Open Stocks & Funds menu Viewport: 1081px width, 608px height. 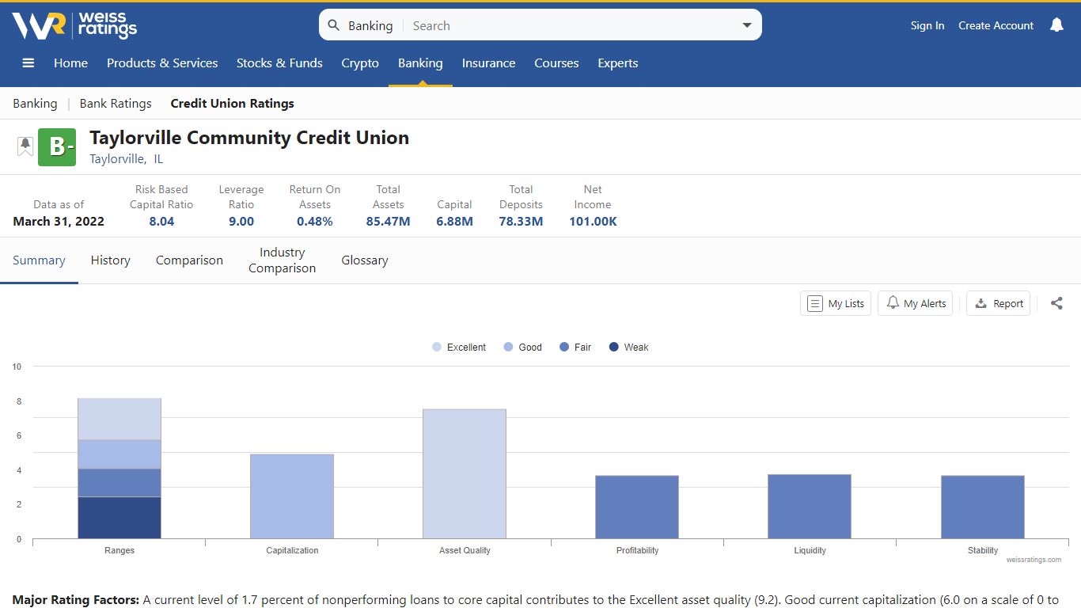[279, 63]
